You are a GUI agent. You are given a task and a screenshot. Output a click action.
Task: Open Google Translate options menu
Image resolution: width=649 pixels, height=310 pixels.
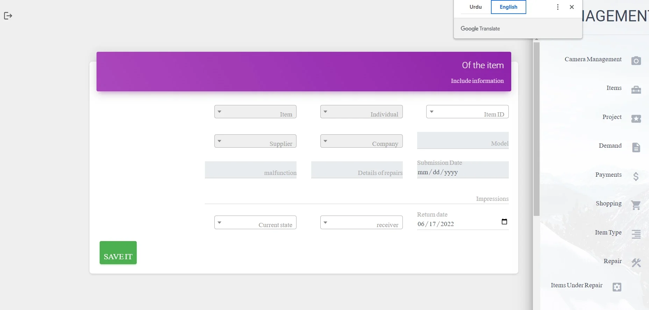(x=557, y=7)
